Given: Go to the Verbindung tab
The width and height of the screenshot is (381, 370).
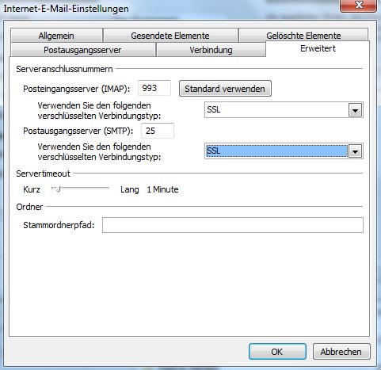Looking at the screenshot, I should point(211,50).
